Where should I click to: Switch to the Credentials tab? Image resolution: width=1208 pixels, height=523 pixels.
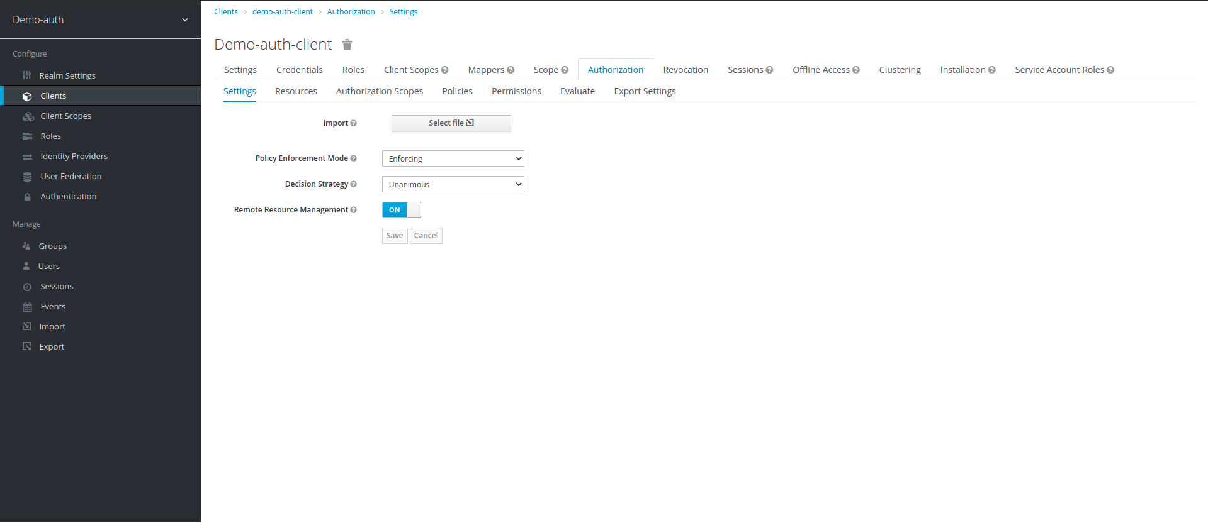299,70
